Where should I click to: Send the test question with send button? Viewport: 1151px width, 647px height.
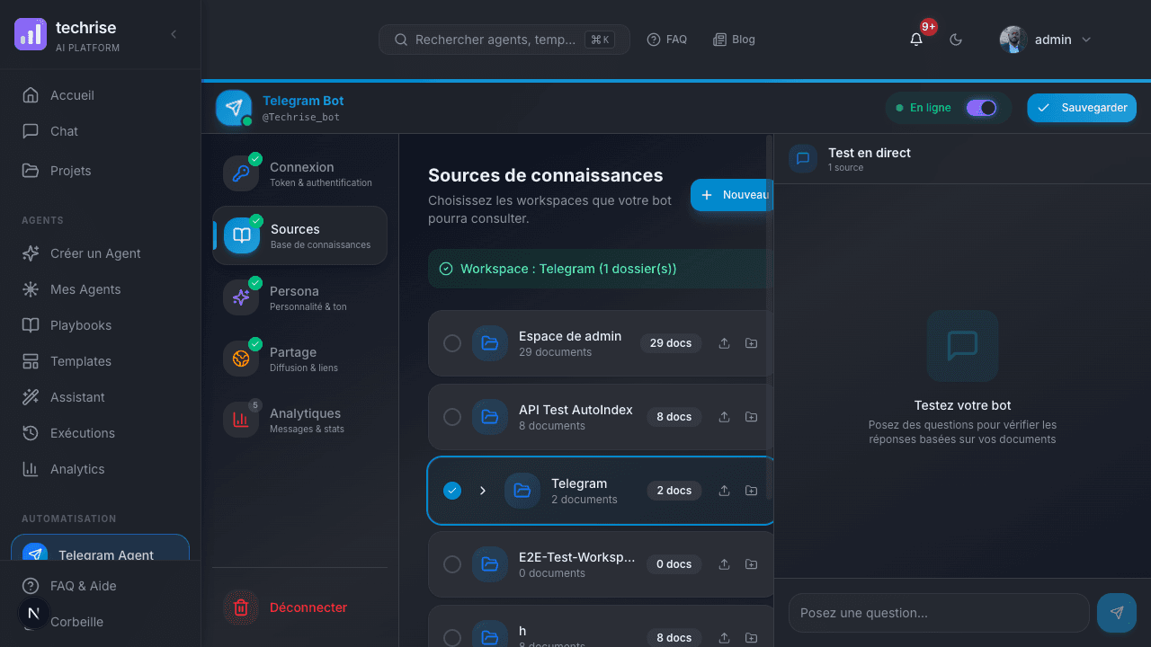click(1117, 613)
